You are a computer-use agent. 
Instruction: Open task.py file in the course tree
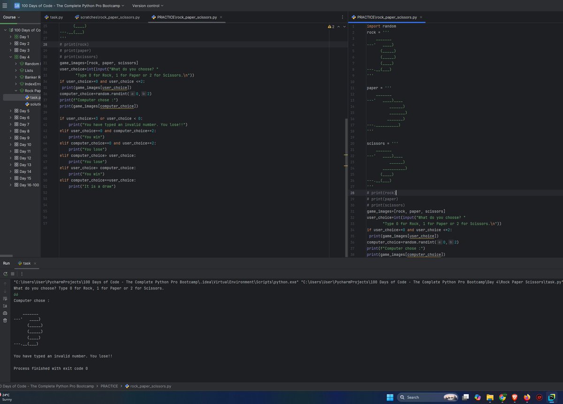tap(33, 98)
